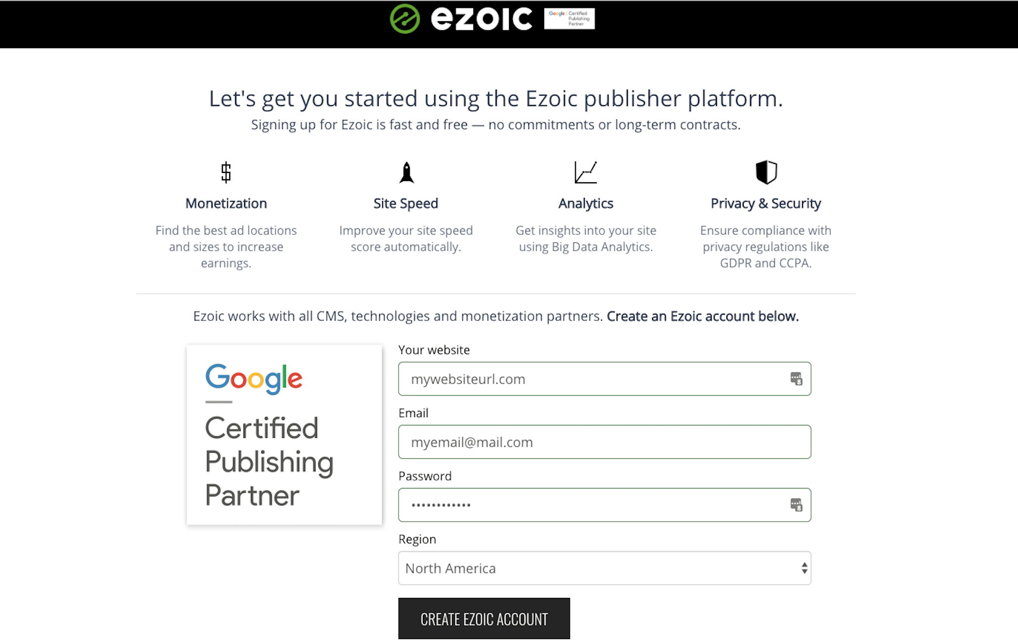Click the Region dropdown arrows
Viewport: 1018px width, 643px height.
tap(804, 568)
